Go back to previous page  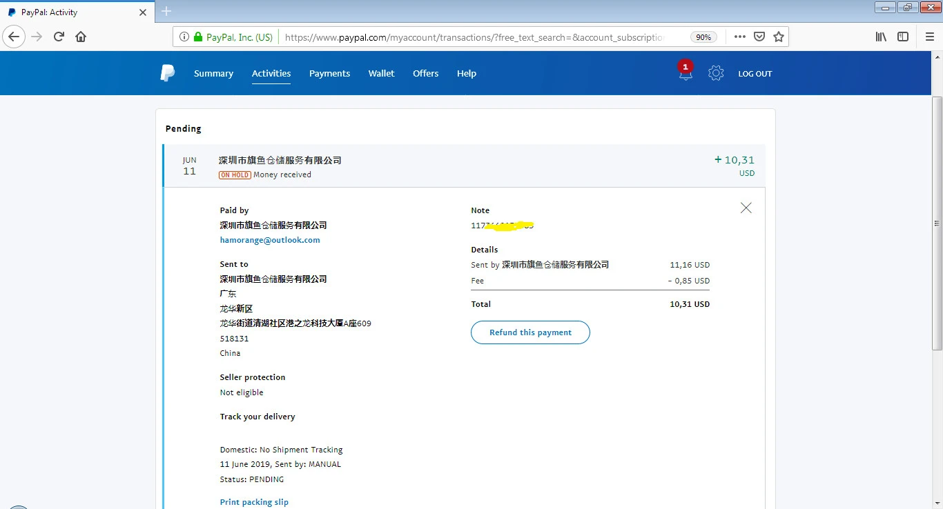point(14,37)
